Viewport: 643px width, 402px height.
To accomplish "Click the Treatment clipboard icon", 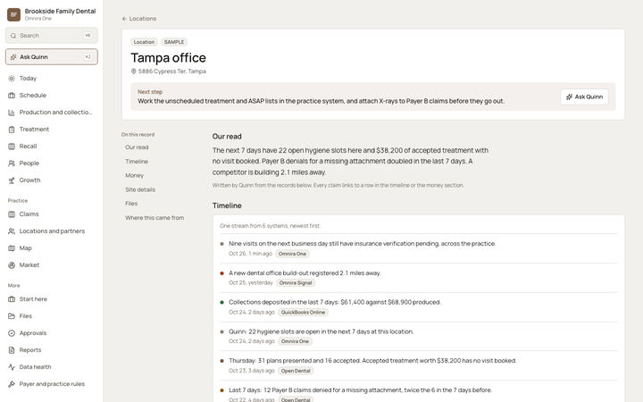I will pyautogui.click(x=12, y=130).
